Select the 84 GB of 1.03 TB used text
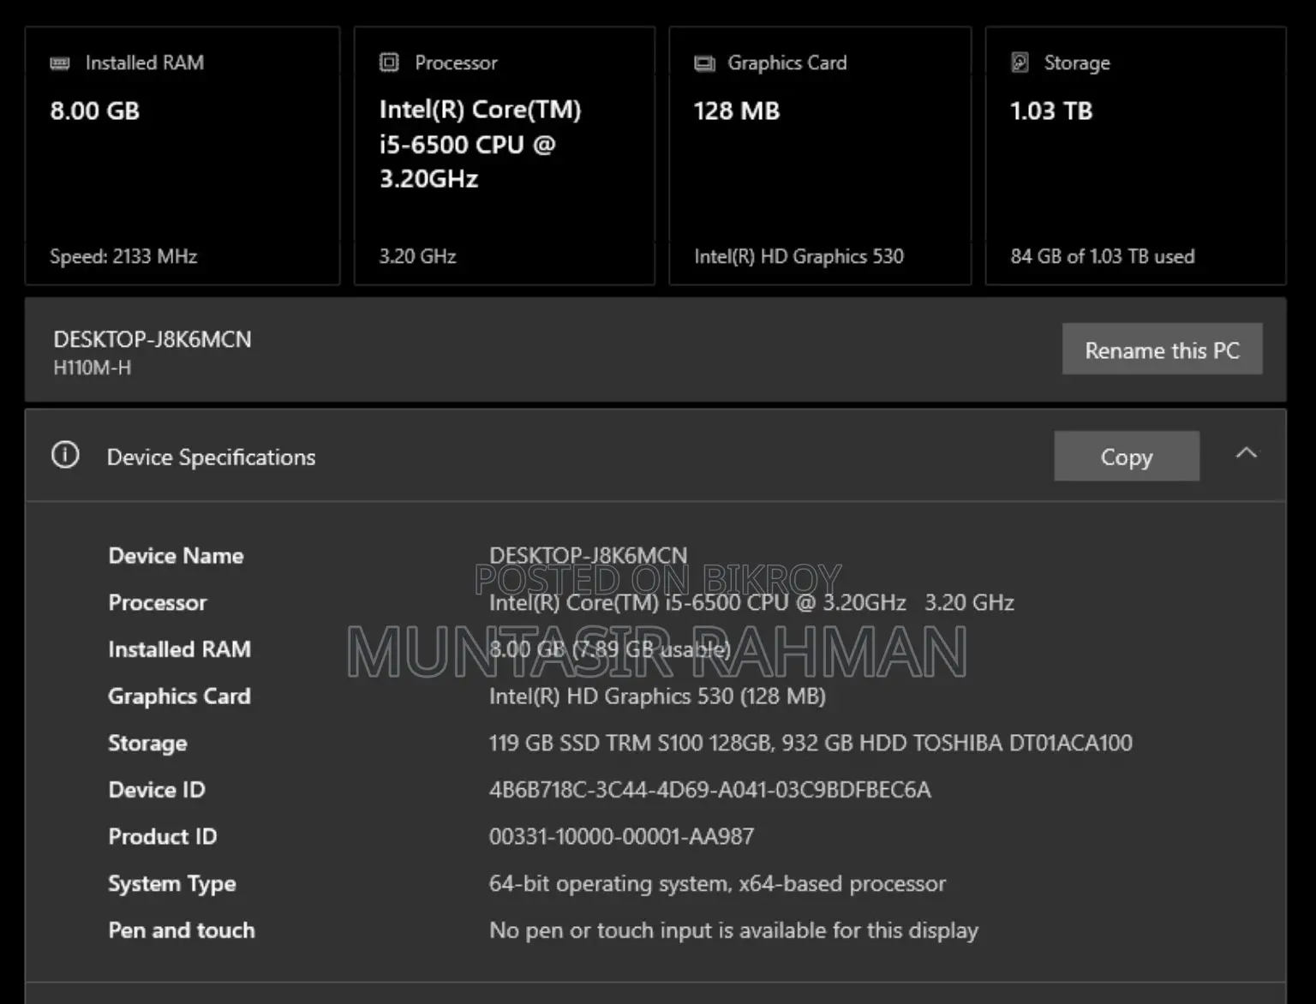 coord(1102,256)
